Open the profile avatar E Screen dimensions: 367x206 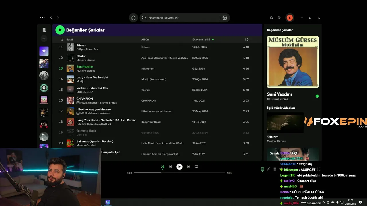pos(290,18)
